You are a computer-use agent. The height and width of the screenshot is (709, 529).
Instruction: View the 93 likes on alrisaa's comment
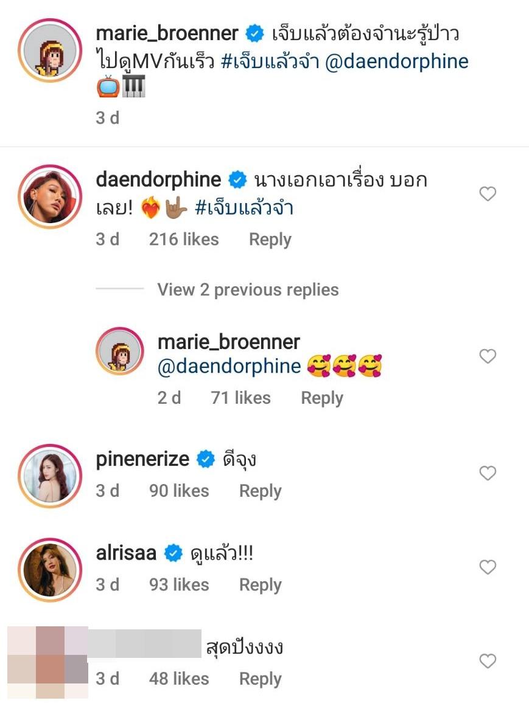tap(179, 585)
